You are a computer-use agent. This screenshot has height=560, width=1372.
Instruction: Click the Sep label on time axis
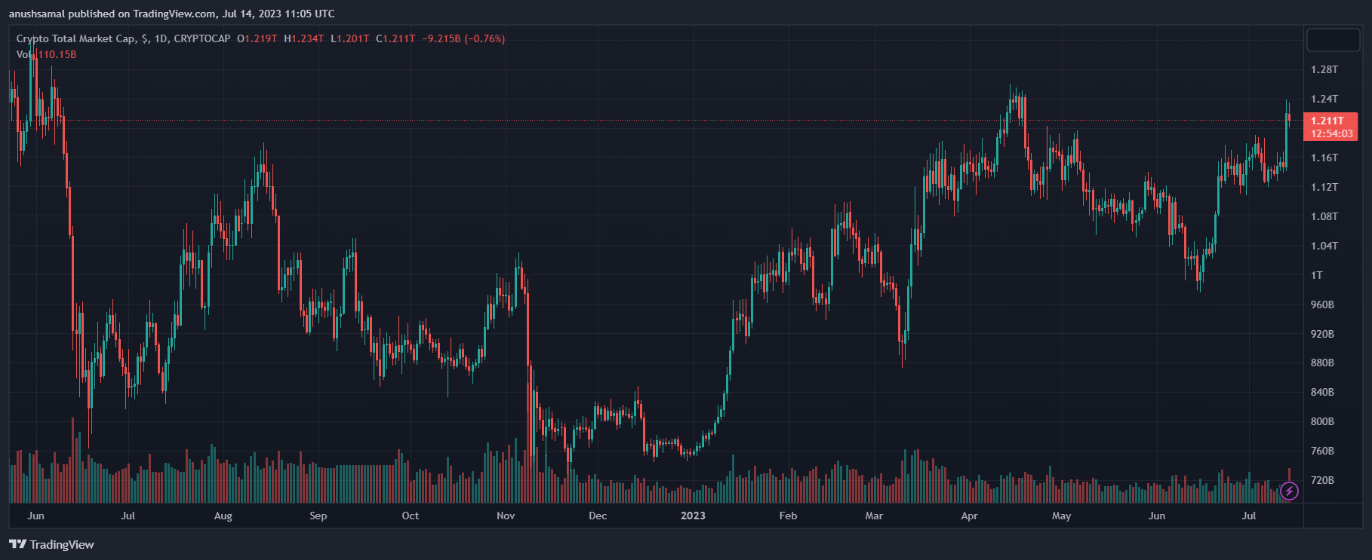point(318,516)
